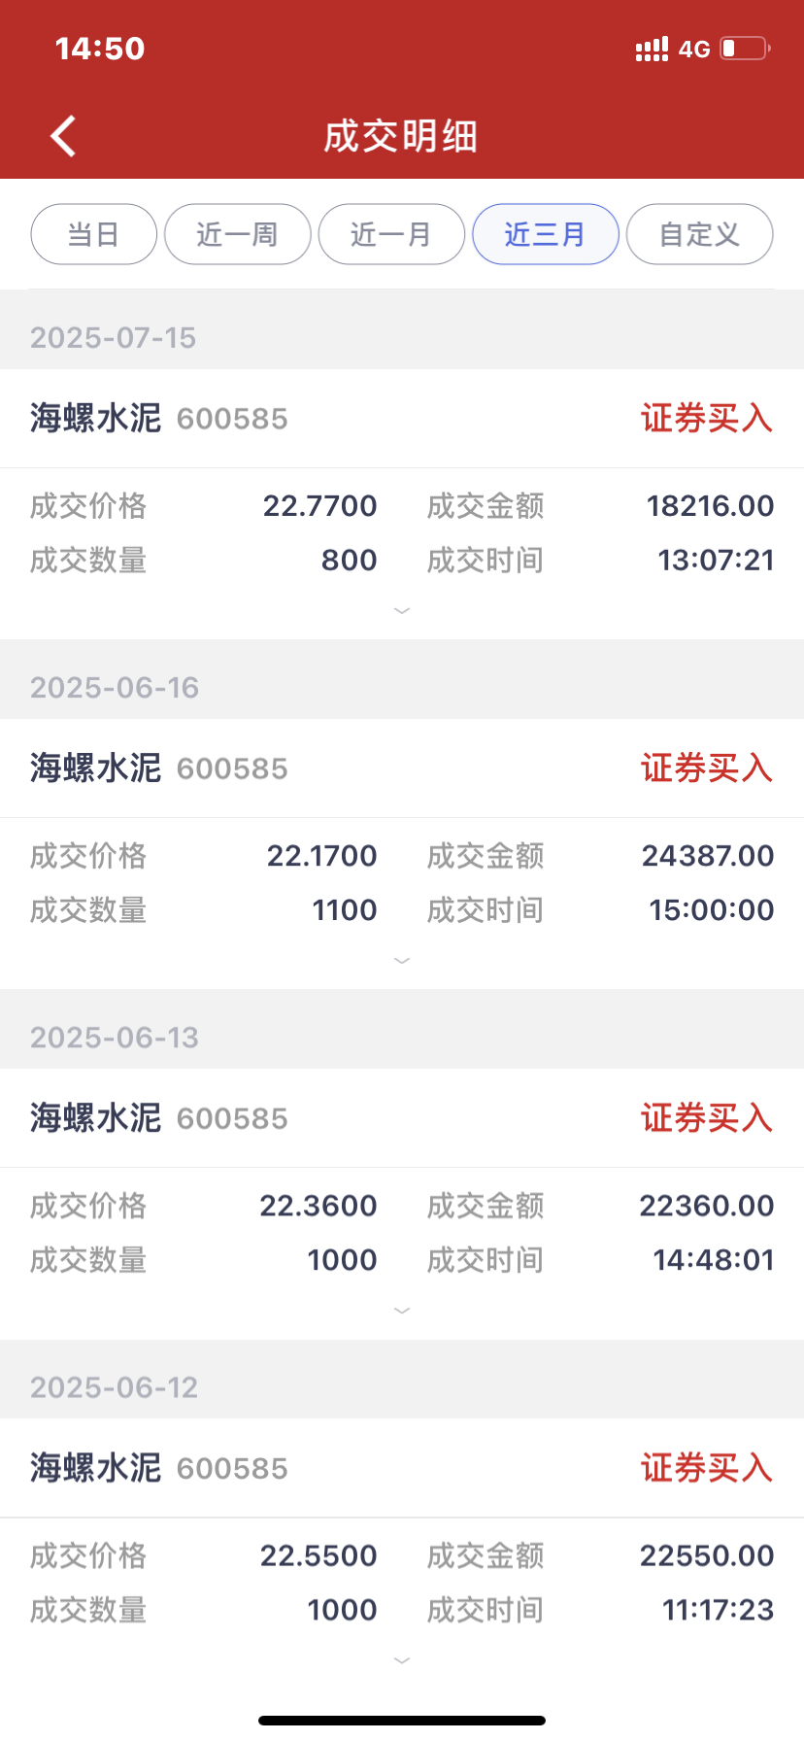Tap 证券买入 label on 2025-06-12 record

point(707,1467)
